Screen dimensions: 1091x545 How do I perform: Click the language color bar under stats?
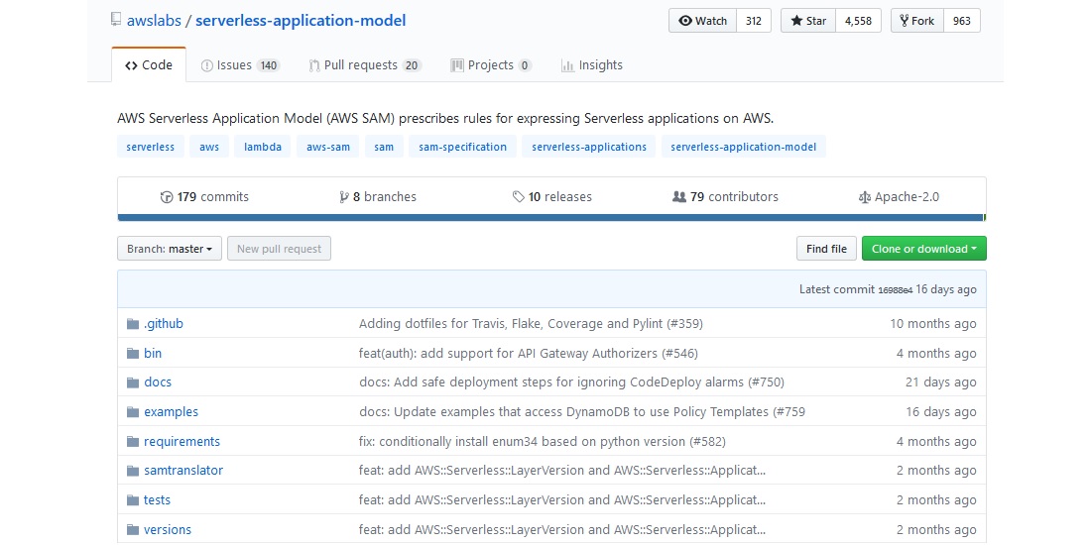(x=550, y=217)
